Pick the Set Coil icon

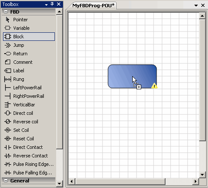(8, 130)
